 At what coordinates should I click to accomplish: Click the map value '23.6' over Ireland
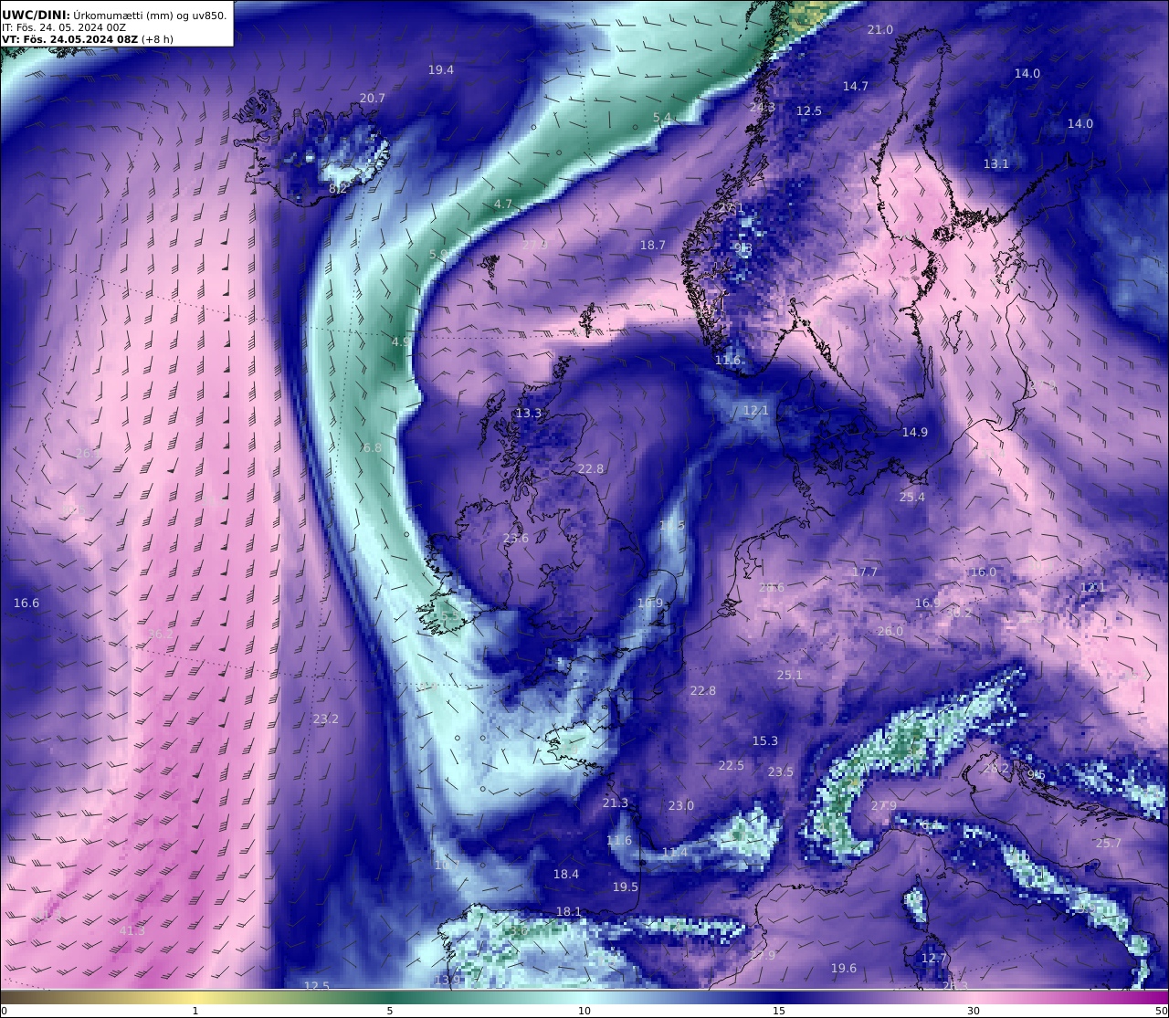pyautogui.click(x=516, y=539)
